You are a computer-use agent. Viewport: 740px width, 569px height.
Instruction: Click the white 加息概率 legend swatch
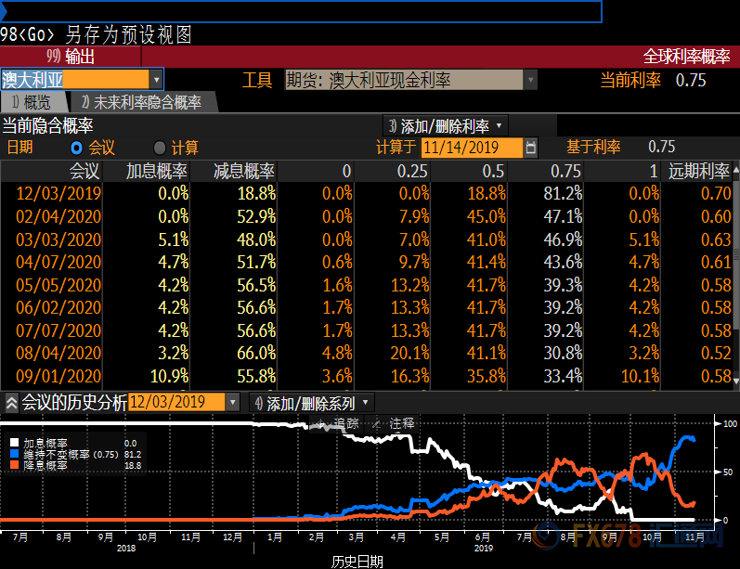coord(14,443)
